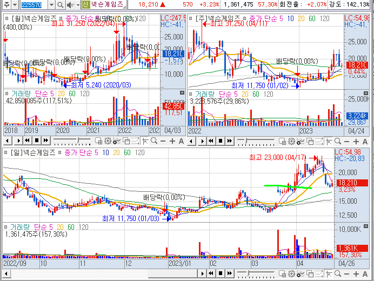Click the A auto-fit icon in daily toolbar

click(x=365, y=274)
